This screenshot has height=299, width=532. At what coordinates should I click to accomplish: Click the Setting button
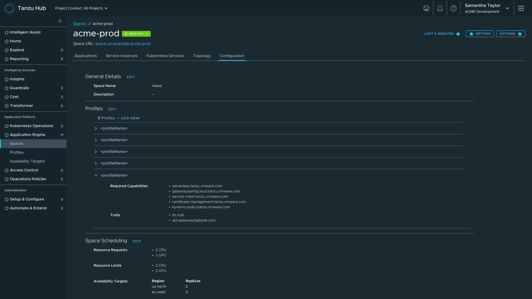[x=480, y=34]
